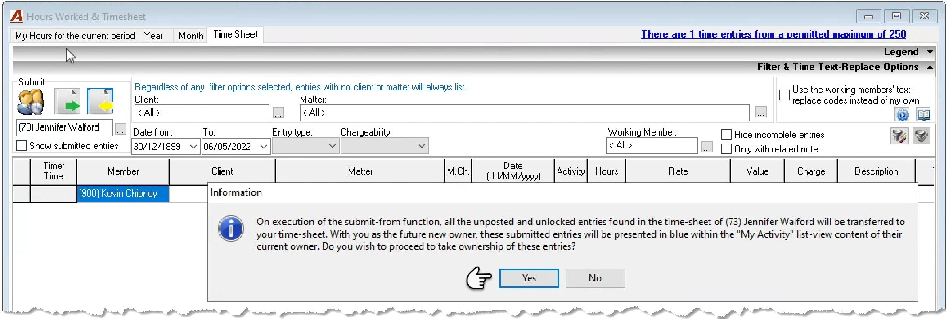This screenshot has width=947, height=319.
Task: Expand the Entry type combo box
Action: [305, 146]
